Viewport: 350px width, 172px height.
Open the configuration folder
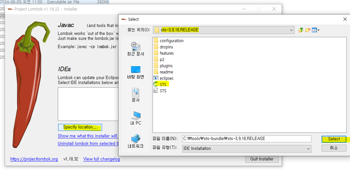(171, 41)
